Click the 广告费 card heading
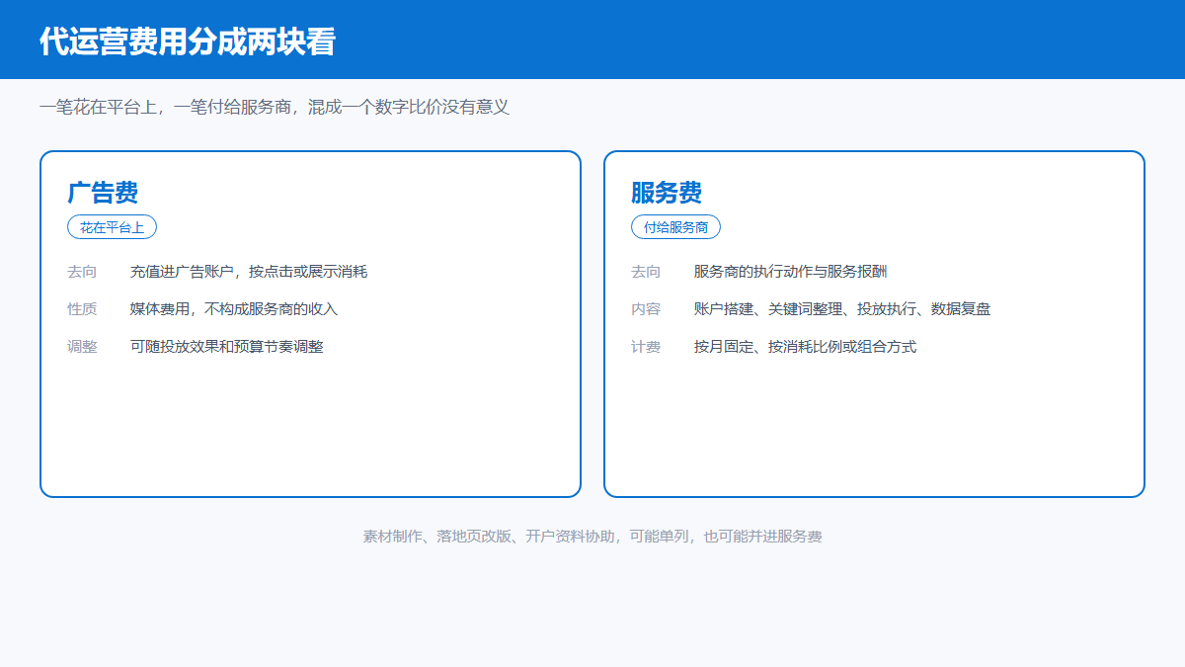 coord(103,192)
